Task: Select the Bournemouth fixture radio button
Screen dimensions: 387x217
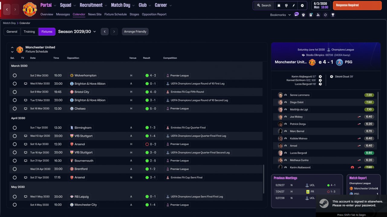Action: coord(15,161)
